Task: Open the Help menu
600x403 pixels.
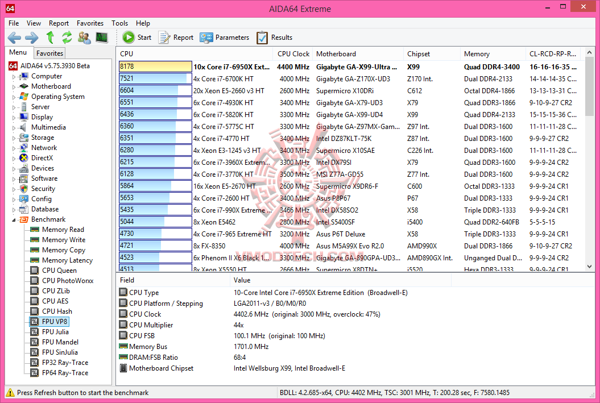Action: pos(143,23)
